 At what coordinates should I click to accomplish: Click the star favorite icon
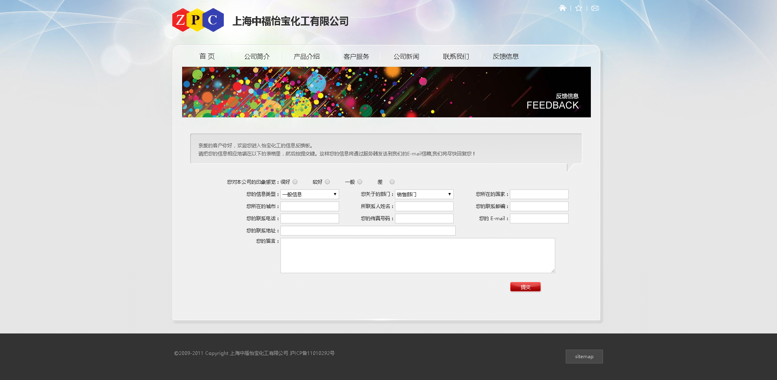(x=579, y=8)
